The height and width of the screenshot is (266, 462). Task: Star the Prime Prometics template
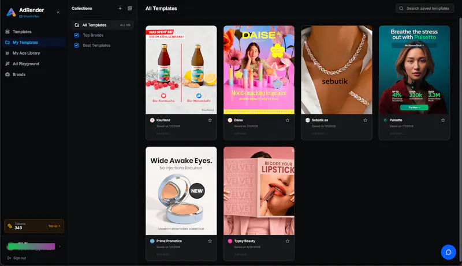[x=210, y=241]
